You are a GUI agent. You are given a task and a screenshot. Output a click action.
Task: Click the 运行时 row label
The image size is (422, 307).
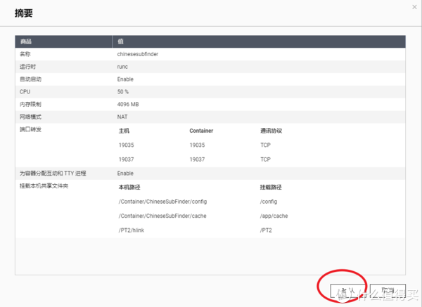[27, 67]
